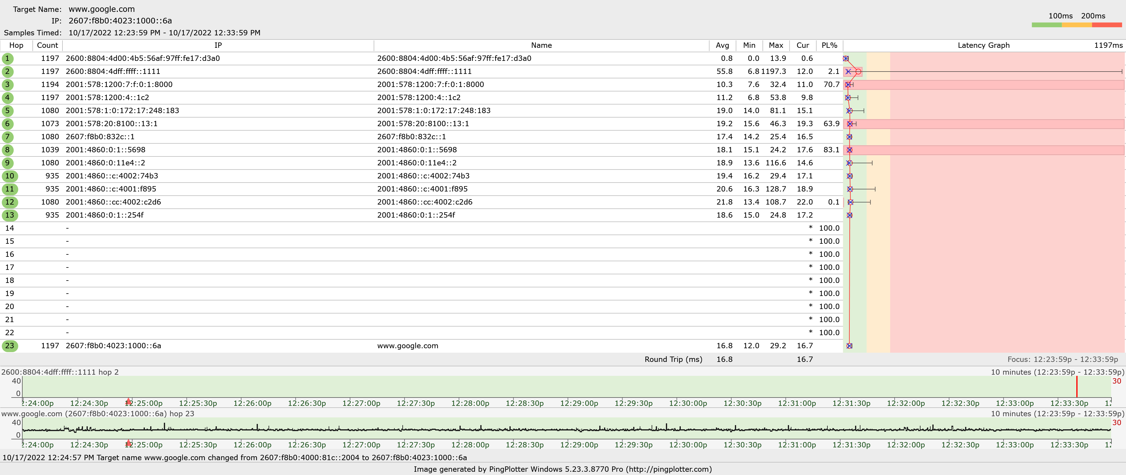Click the hop 3 IP address 2001:578:1200:7:f:0:1:8000
Screen dimensions: 1126x475
click(x=119, y=85)
